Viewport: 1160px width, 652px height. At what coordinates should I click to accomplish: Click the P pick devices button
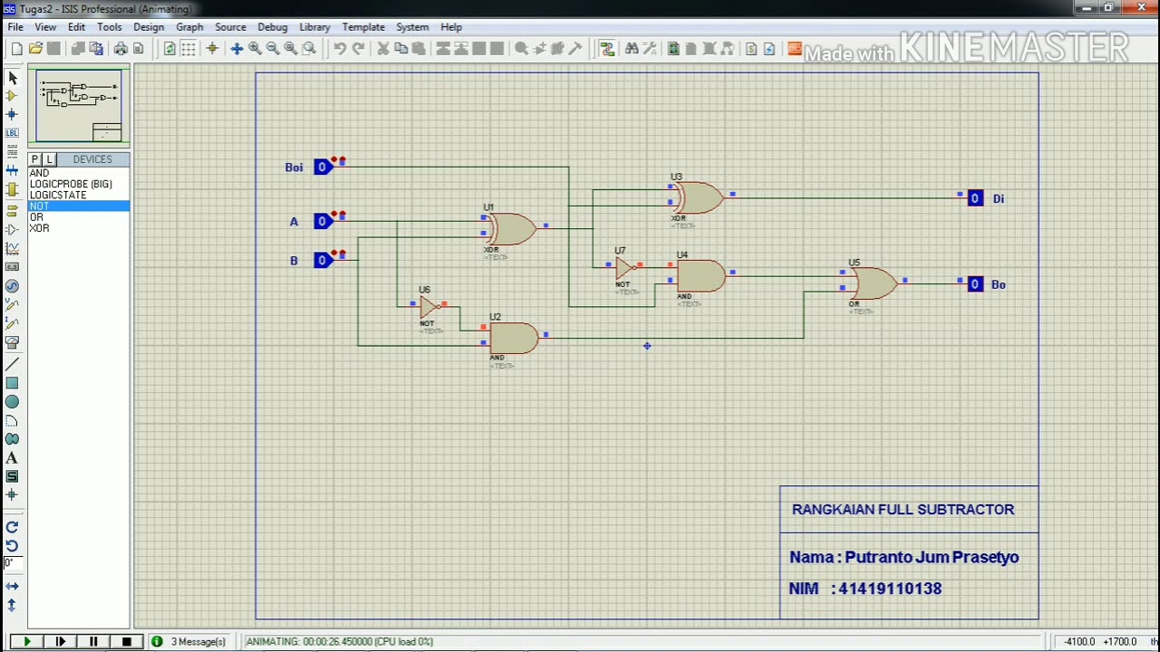point(34,159)
